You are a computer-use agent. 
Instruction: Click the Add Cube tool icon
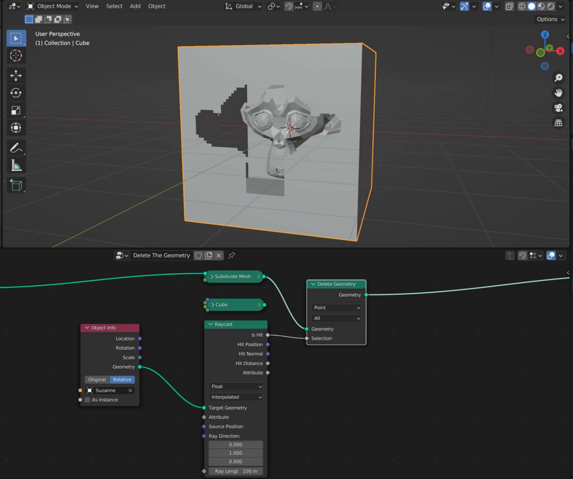pyautogui.click(x=16, y=185)
